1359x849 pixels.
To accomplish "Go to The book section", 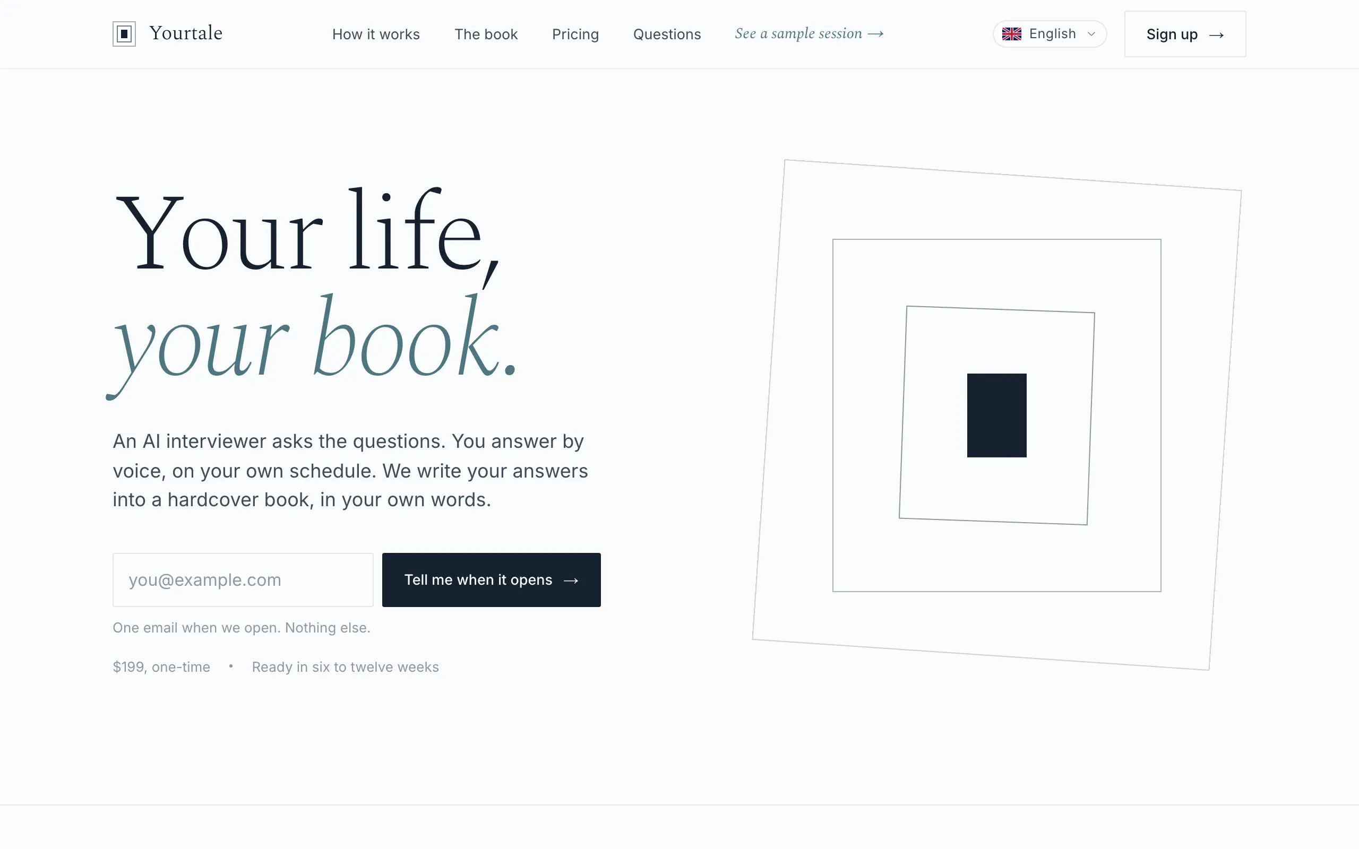I will coord(486,34).
